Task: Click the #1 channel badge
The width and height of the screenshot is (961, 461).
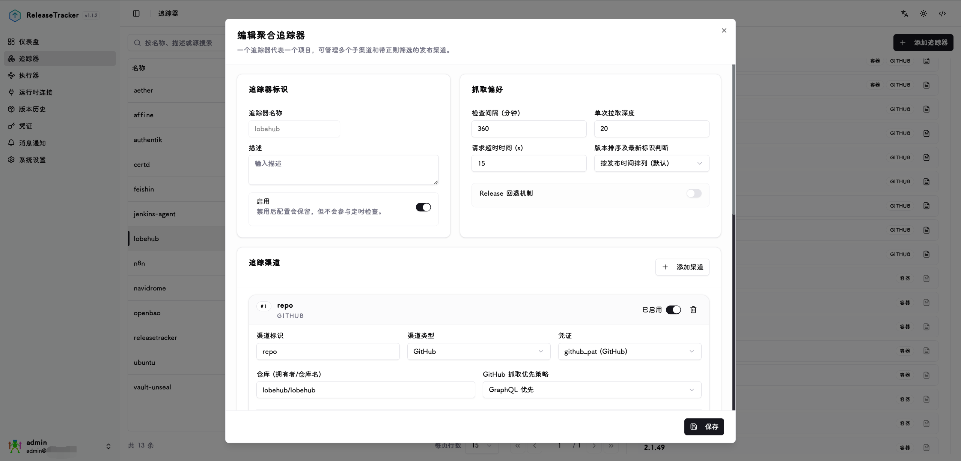Action: pyautogui.click(x=264, y=306)
